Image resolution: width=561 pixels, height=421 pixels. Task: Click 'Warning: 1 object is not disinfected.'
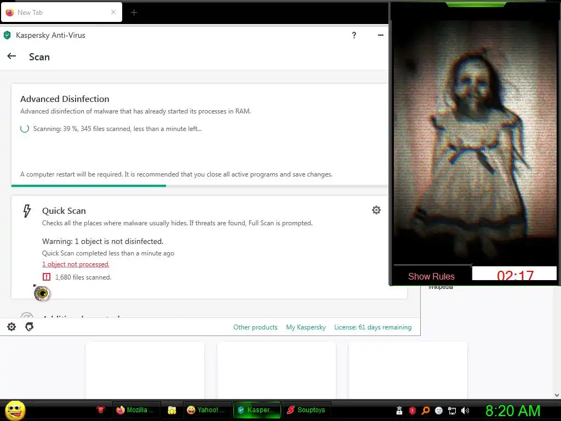click(x=102, y=242)
